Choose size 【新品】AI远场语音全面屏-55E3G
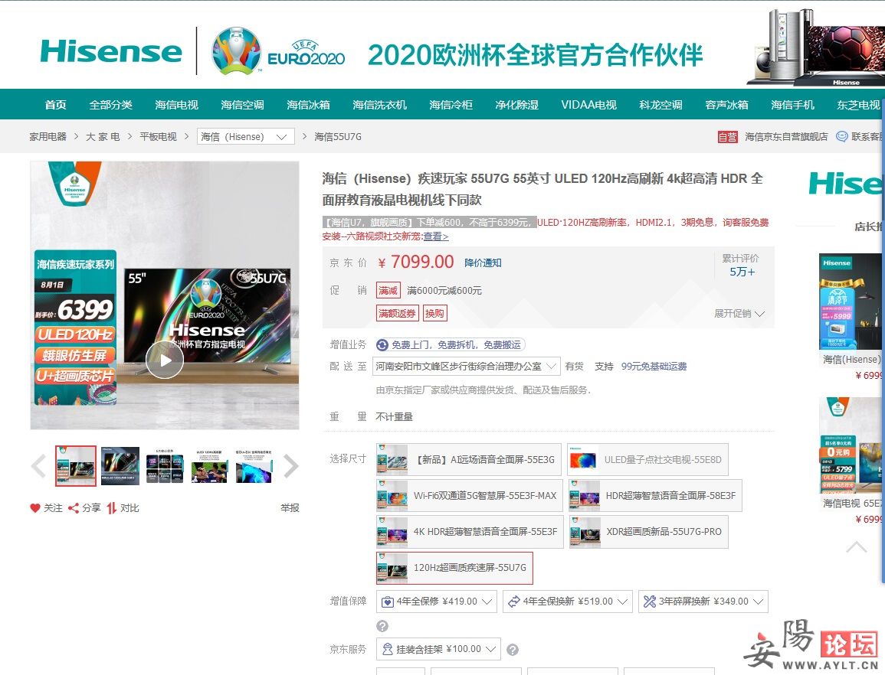This screenshot has width=885, height=675. [x=468, y=460]
